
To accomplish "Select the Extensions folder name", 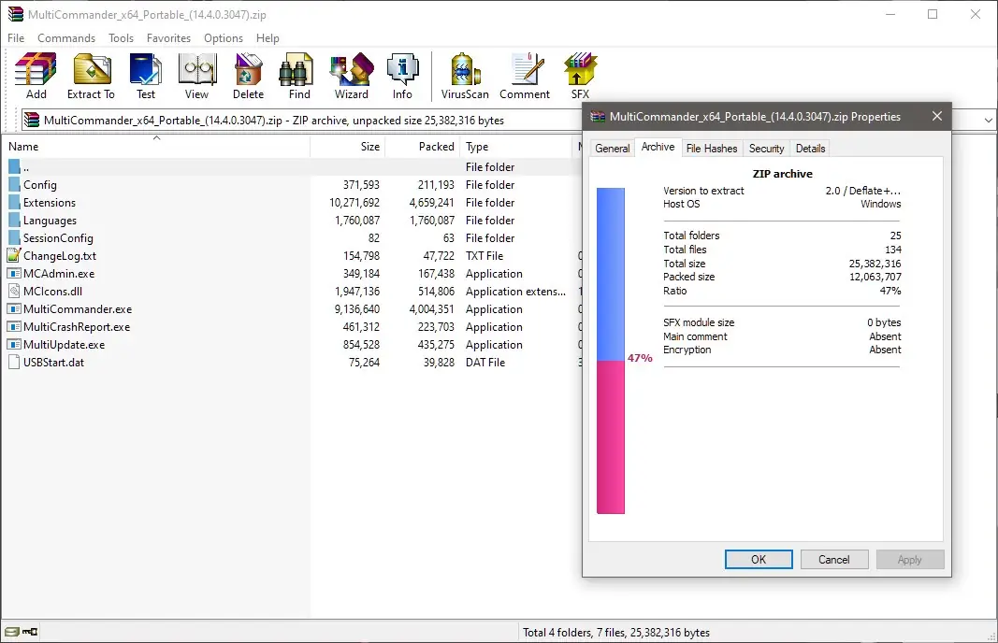I will [x=50, y=202].
